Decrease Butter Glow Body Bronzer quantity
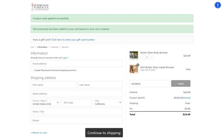224x138 pixels. click(x=142, y=57)
